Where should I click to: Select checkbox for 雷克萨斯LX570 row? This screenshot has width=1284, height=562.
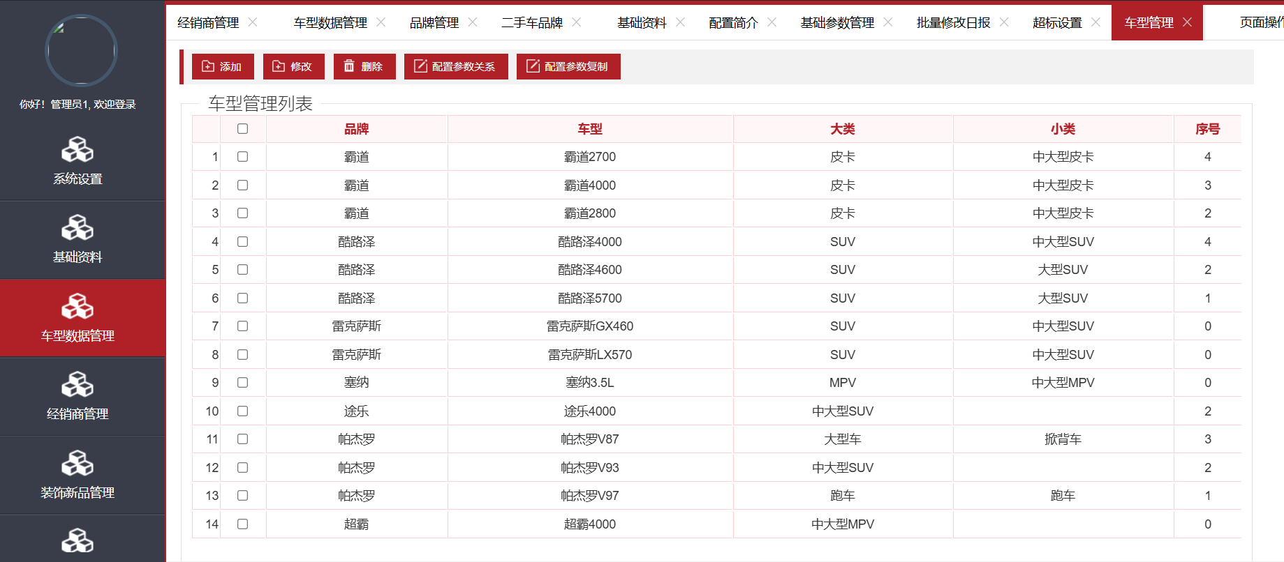pos(242,355)
